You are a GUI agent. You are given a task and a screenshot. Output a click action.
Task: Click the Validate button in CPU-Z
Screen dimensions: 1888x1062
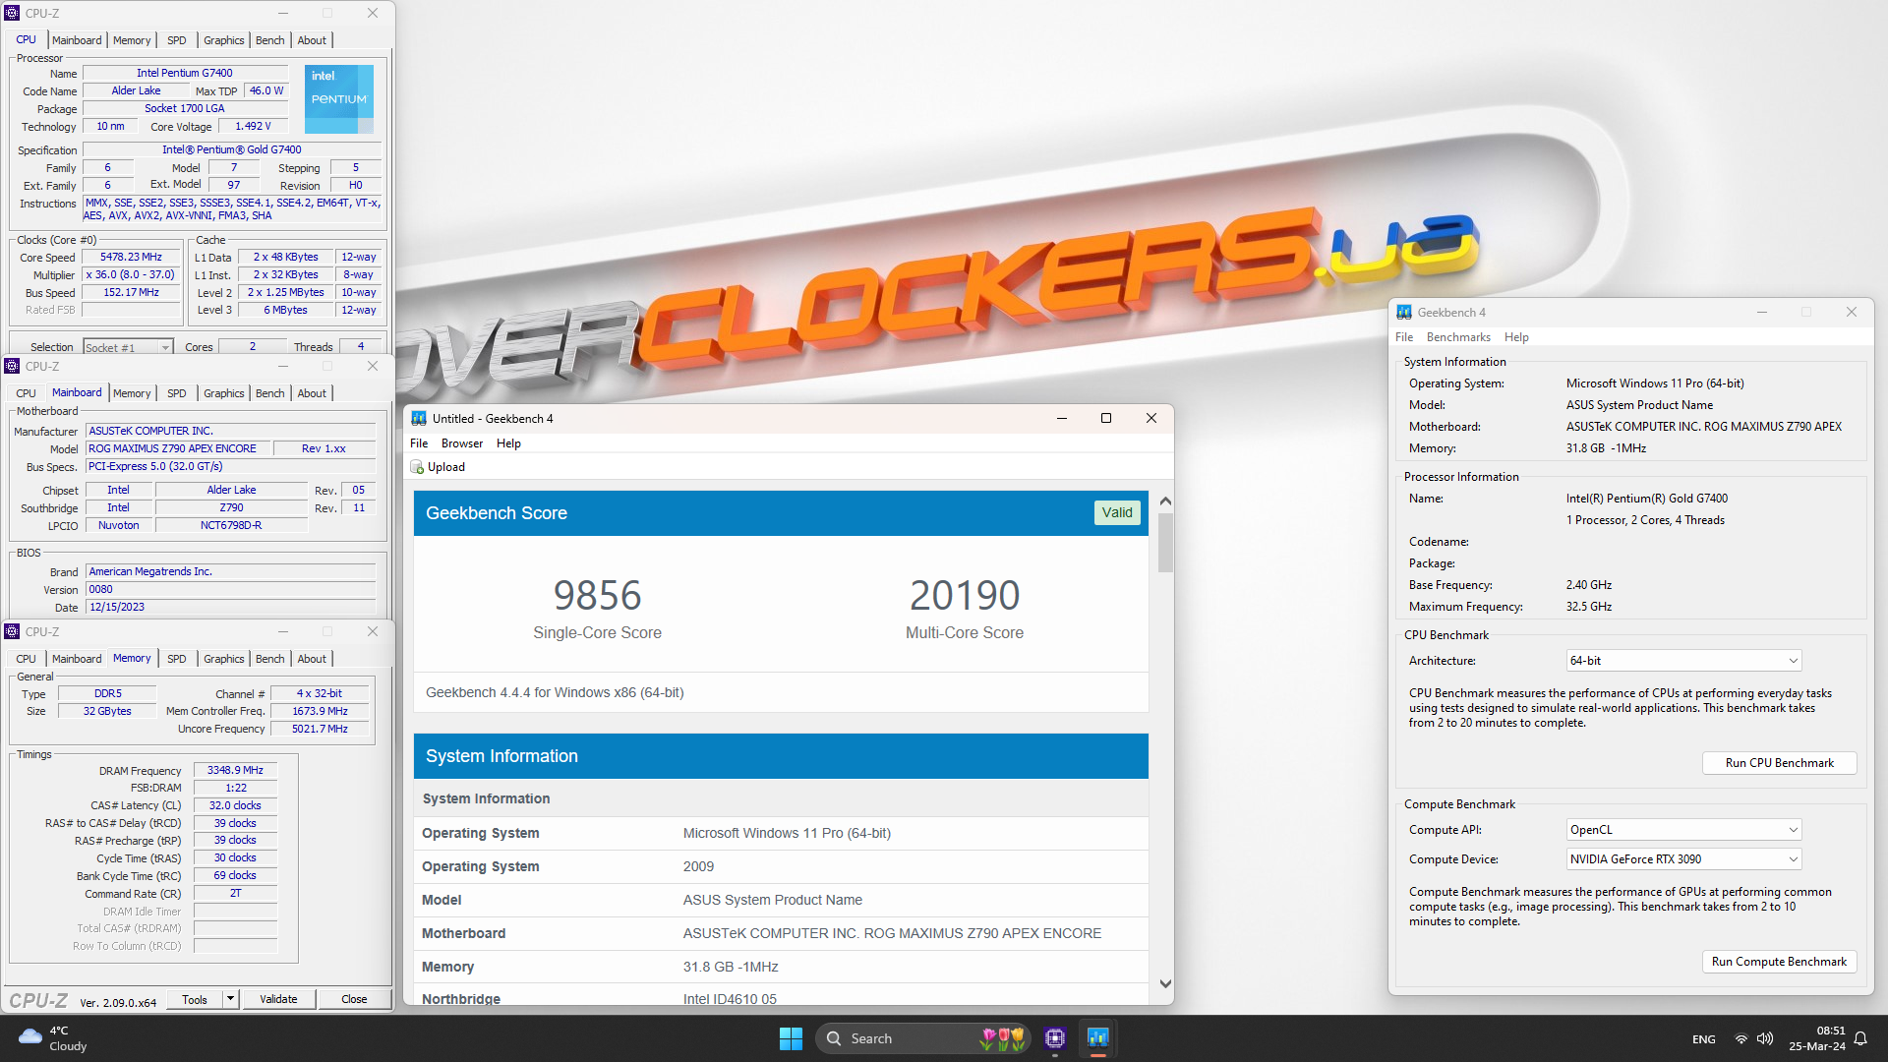(x=278, y=999)
